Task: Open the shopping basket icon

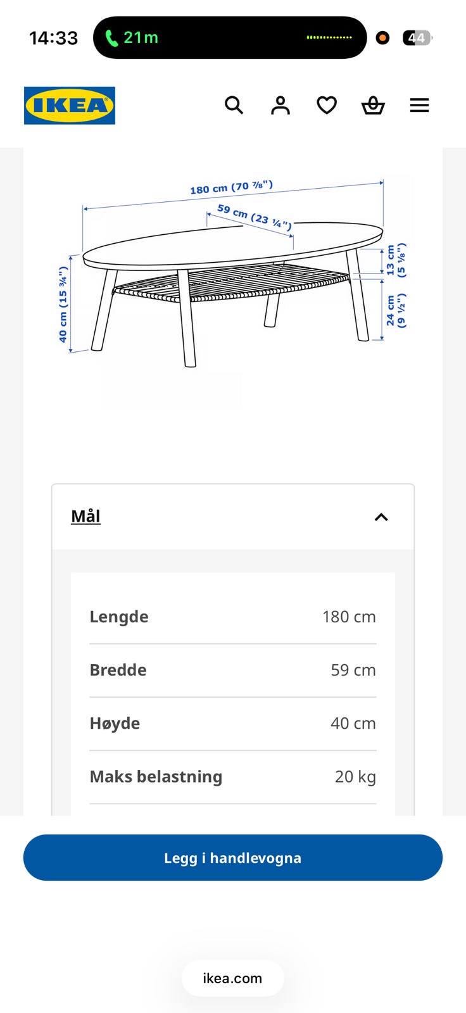Action: pos(373,105)
